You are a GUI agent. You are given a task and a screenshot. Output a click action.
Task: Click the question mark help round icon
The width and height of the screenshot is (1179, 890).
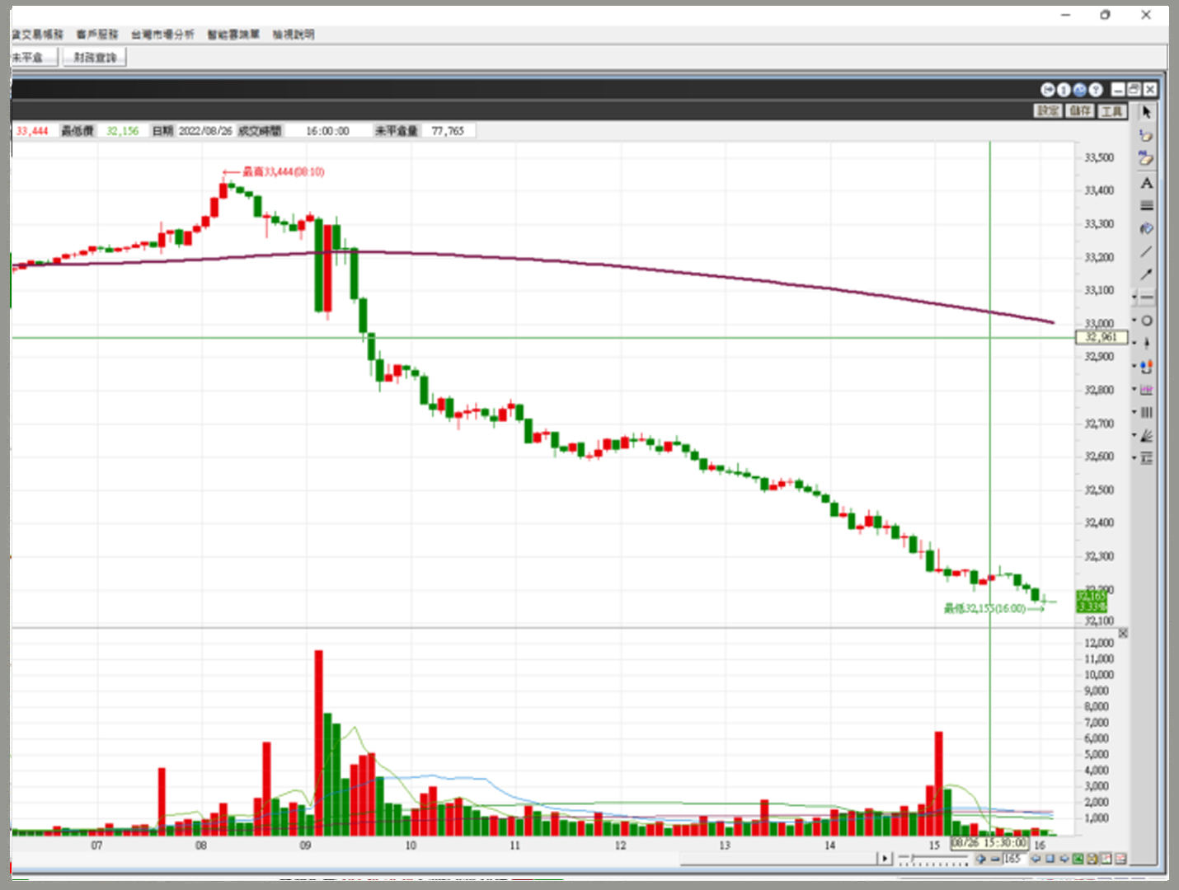(1095, 90)
